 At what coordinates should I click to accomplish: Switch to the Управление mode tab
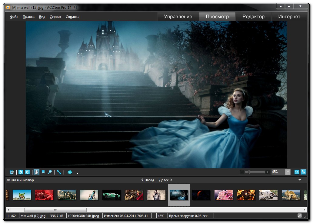(178, 17)
